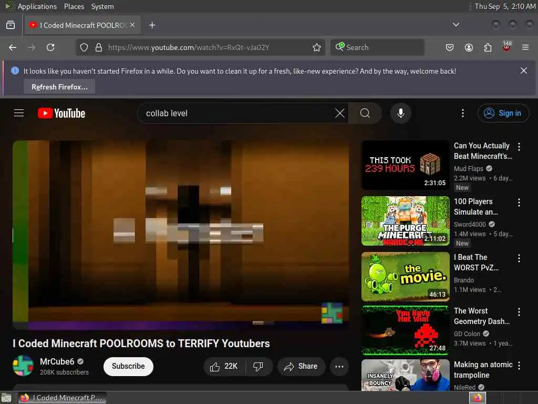Open the Places menu
This screenshot has width=538, height=404.
(x=74, y=6)
